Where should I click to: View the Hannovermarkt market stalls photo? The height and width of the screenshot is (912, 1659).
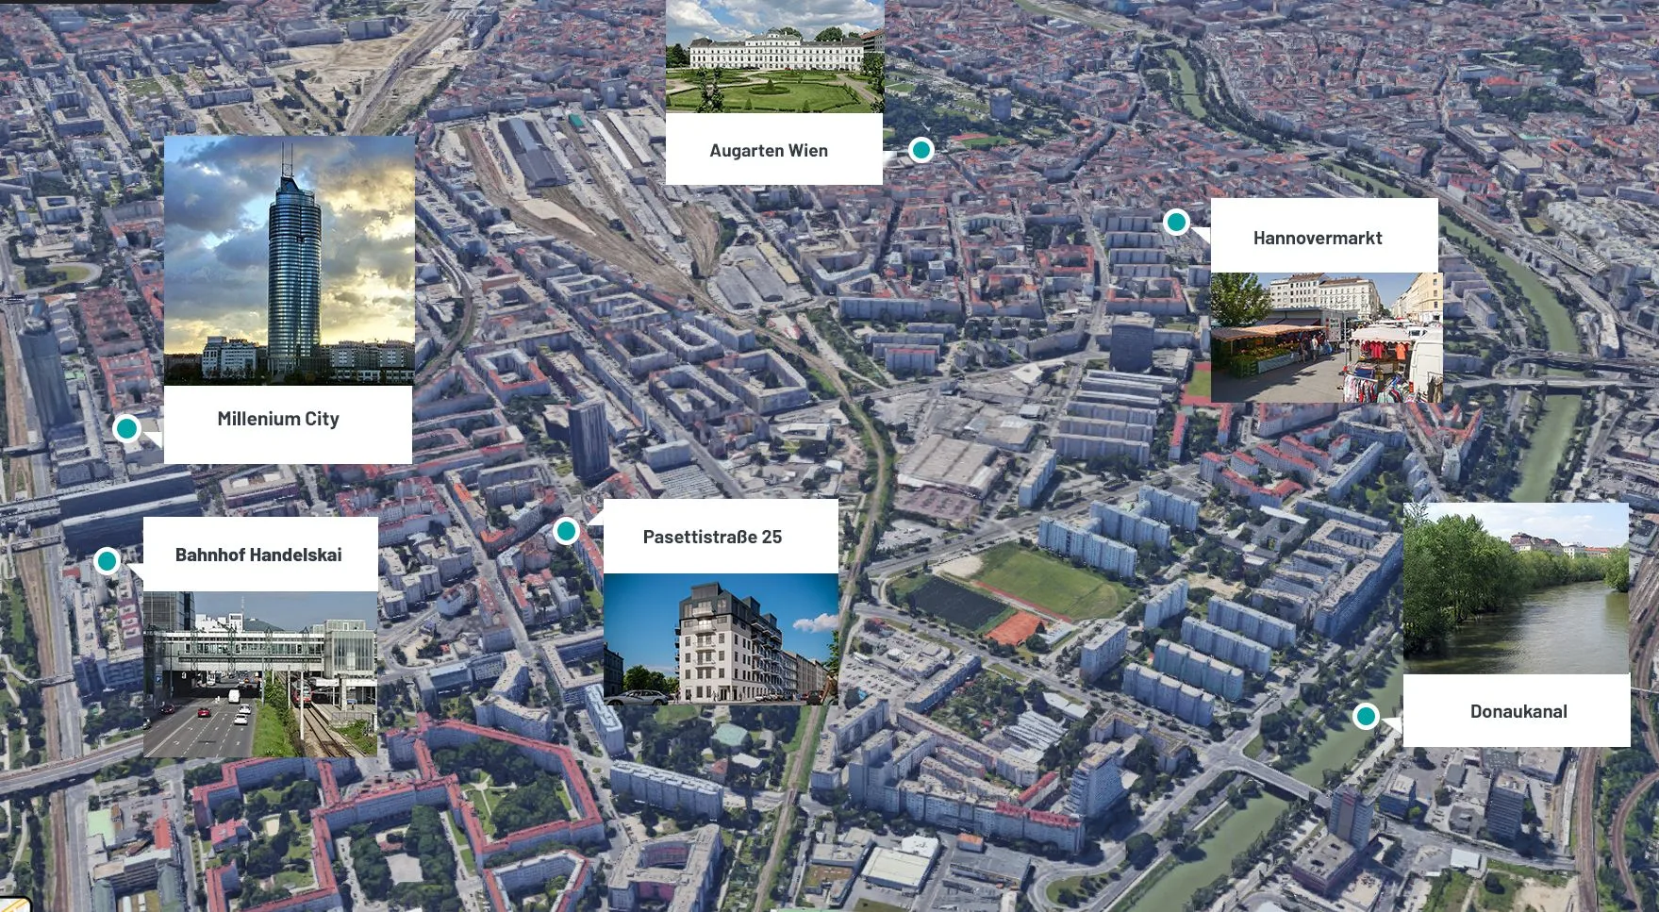tap(1325, 338)
